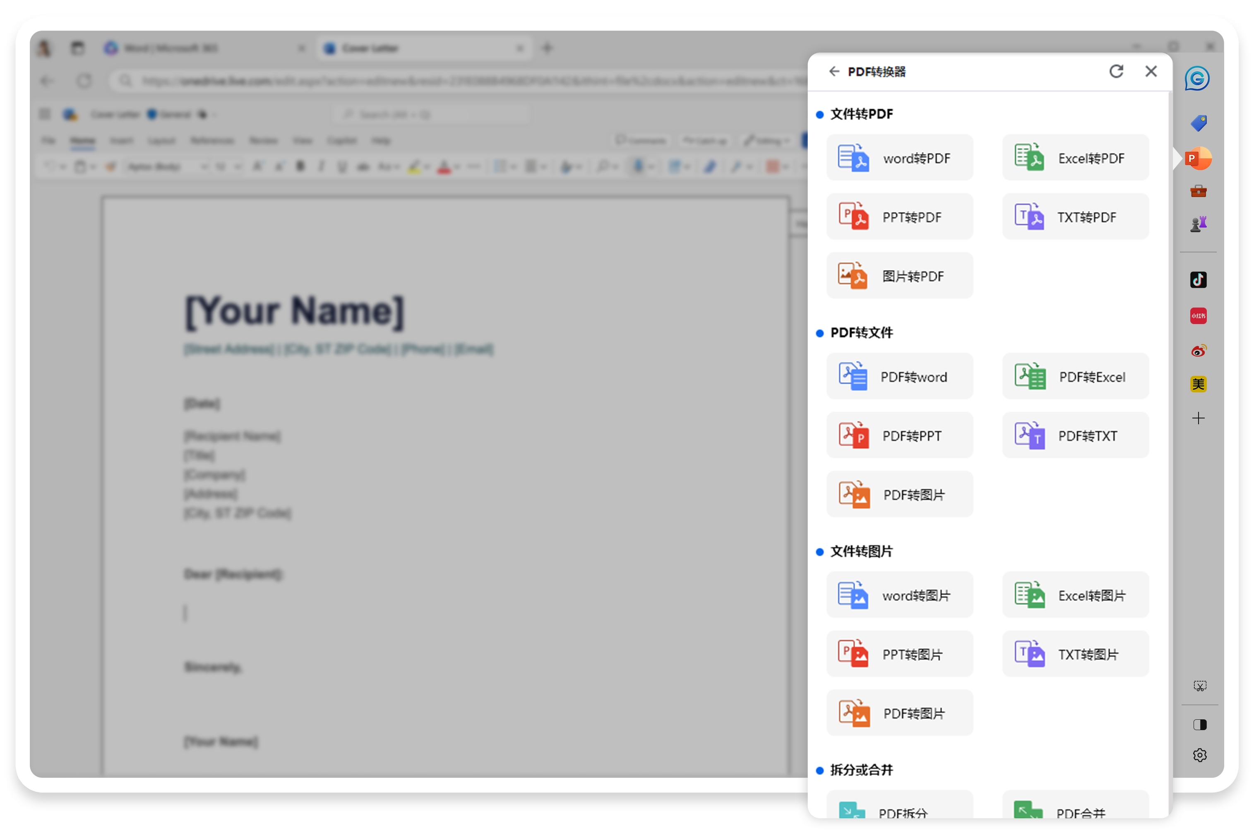Open the Review ribbon tab in Word
Viewport: 1254px width, 834px height.
click(263, 140)
